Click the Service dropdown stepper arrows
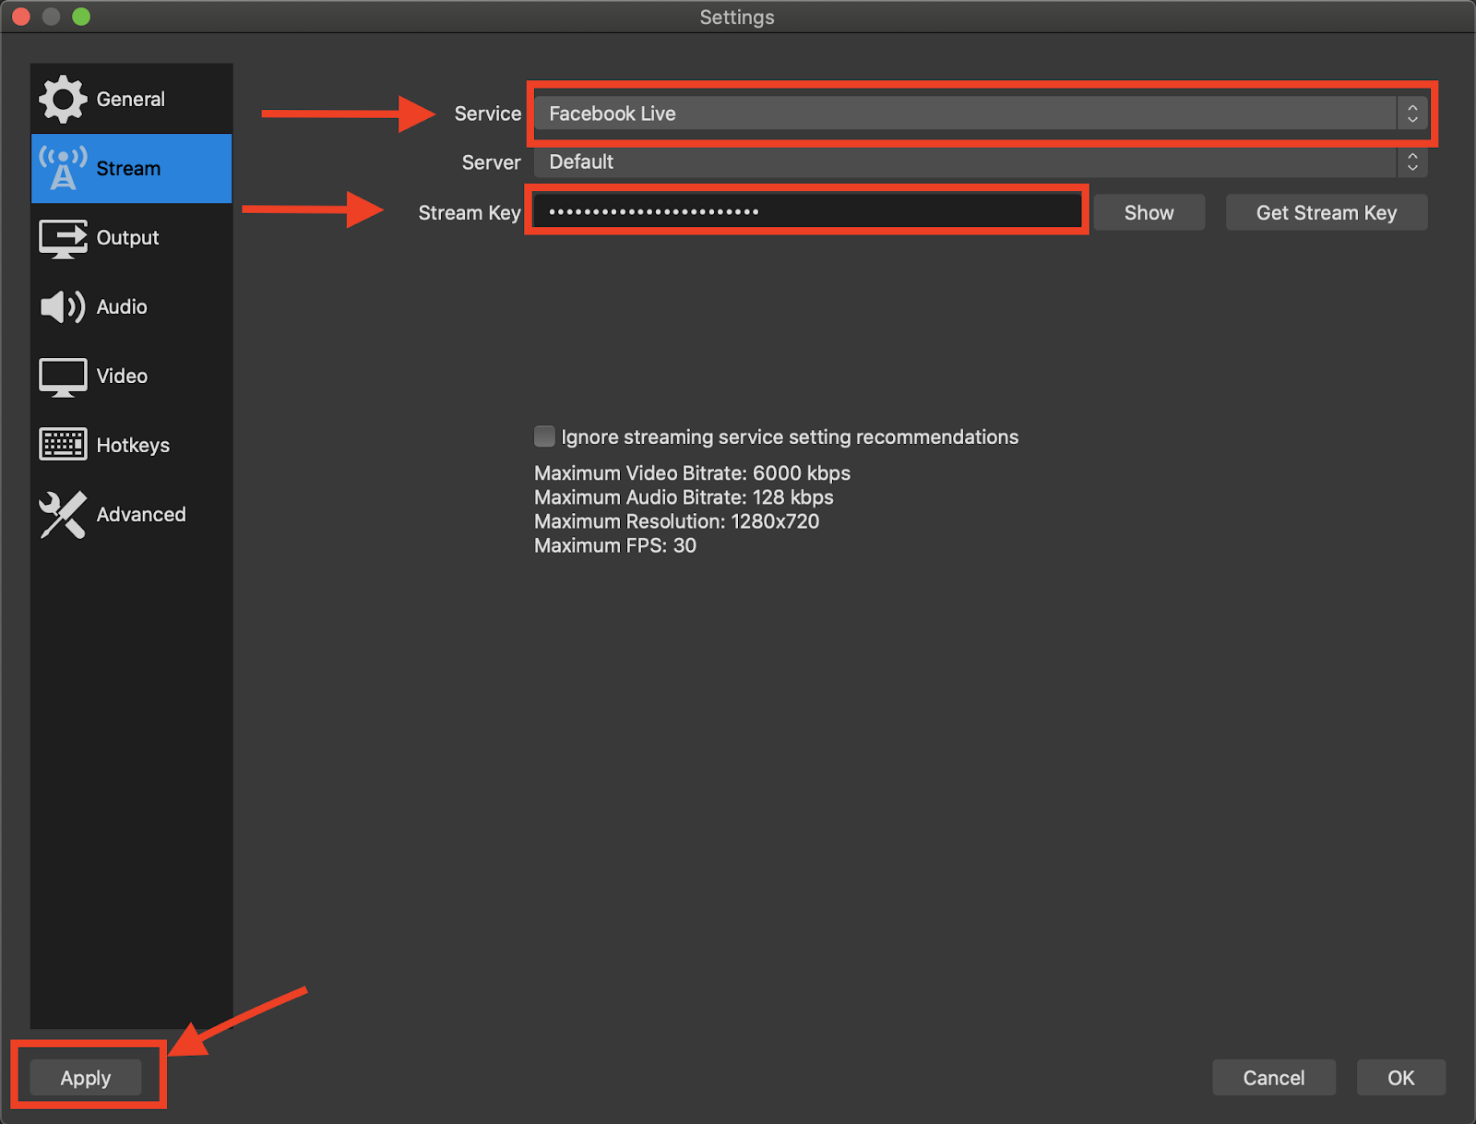Viewport: 1476px width, 1124px height. [x=1412, y=114]
